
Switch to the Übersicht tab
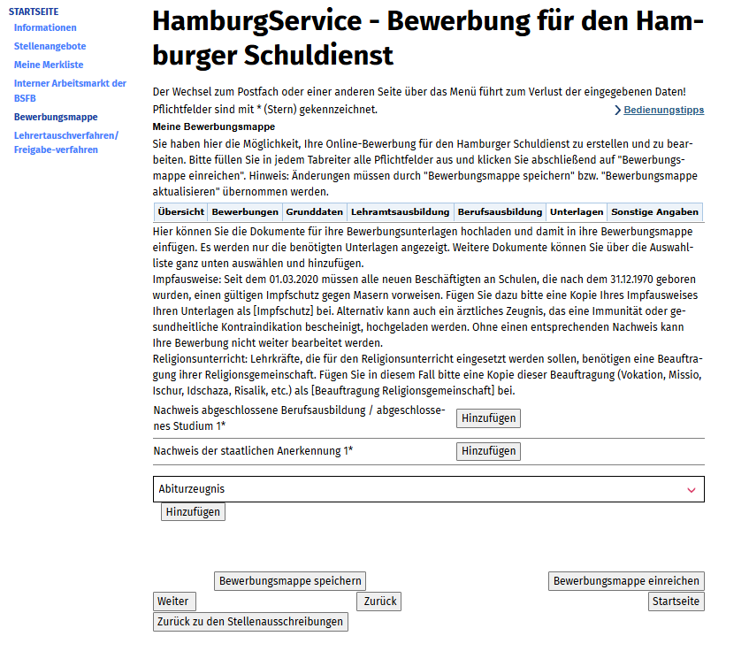coord(180,212)
